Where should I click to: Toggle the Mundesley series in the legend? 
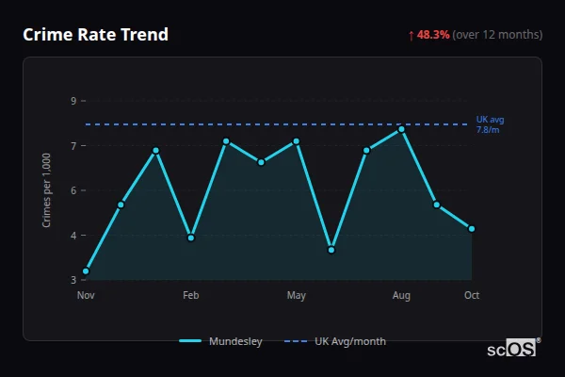[220, 341]
